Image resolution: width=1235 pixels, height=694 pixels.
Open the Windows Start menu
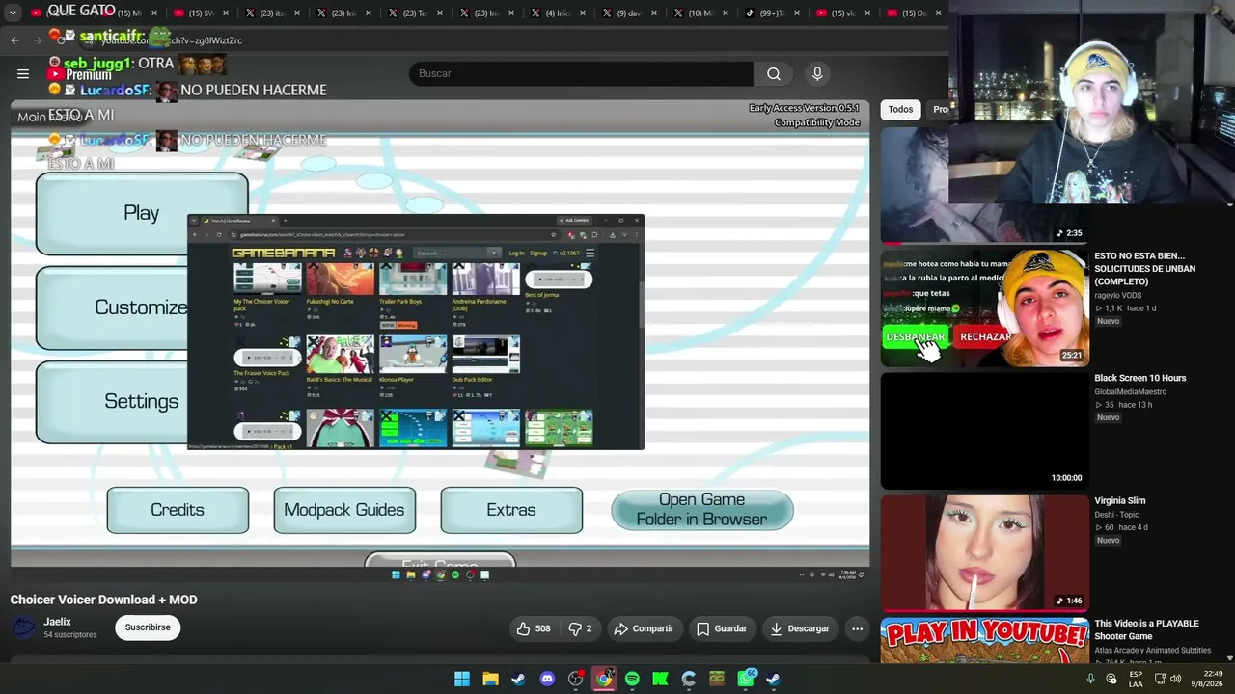(x=462, y=679)
